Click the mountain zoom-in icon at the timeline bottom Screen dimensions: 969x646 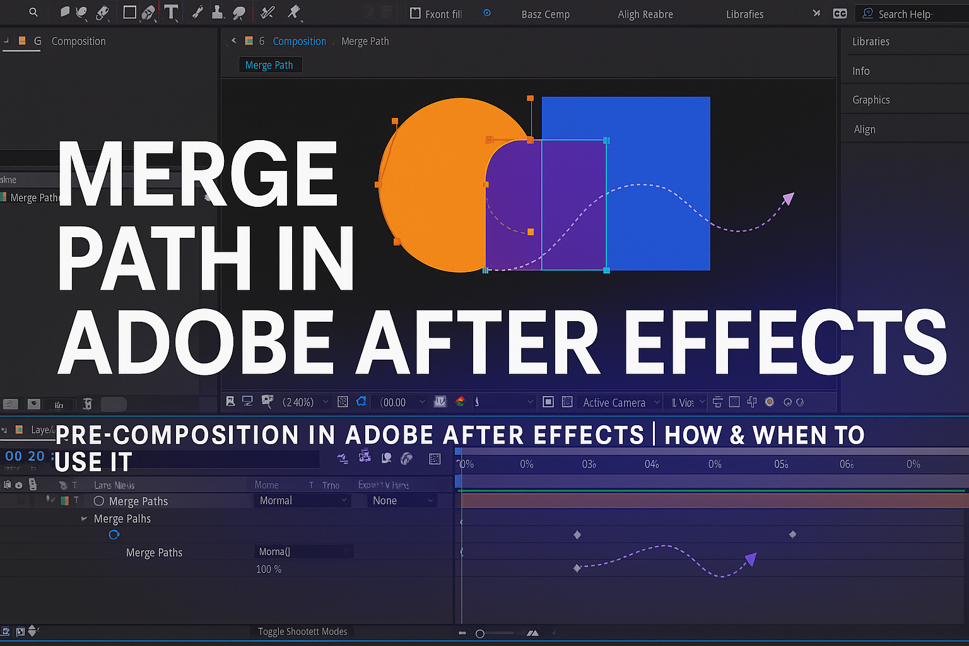coord(532,633)
